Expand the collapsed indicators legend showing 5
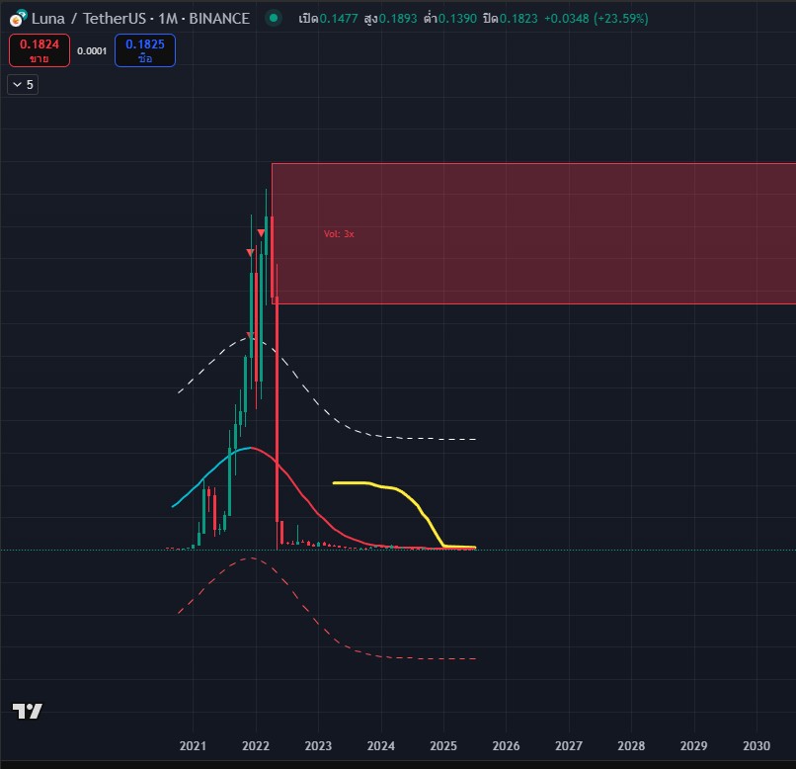The image size is (796, 769). pyautogui.click(x=23, y=84)
